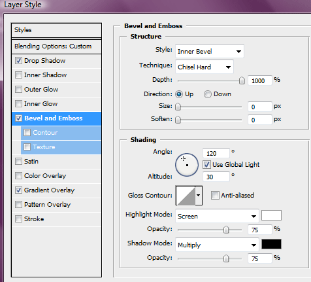This screenshot has width=311, height=282.
Task: Click the Angle value input field
Action: click(x=216, y=153)
